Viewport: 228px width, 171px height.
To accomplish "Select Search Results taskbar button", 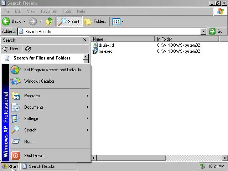I will click(x=49, y=166).
